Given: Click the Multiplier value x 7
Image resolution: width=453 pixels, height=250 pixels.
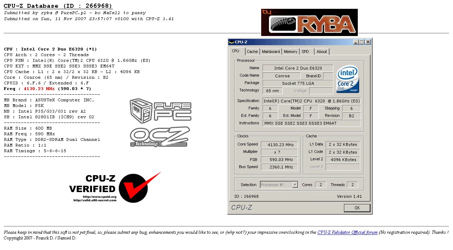Looking at the screenshot, I should coord(279,152).
